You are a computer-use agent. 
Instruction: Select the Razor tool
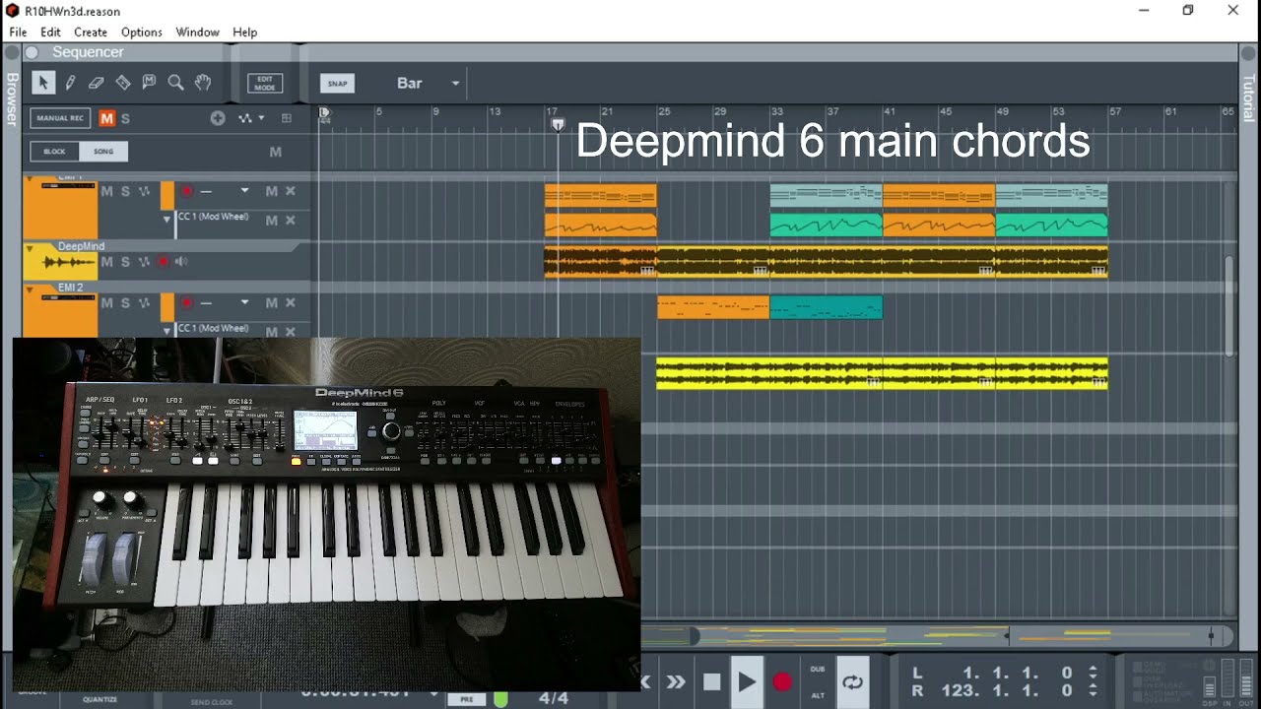(123, 83)
